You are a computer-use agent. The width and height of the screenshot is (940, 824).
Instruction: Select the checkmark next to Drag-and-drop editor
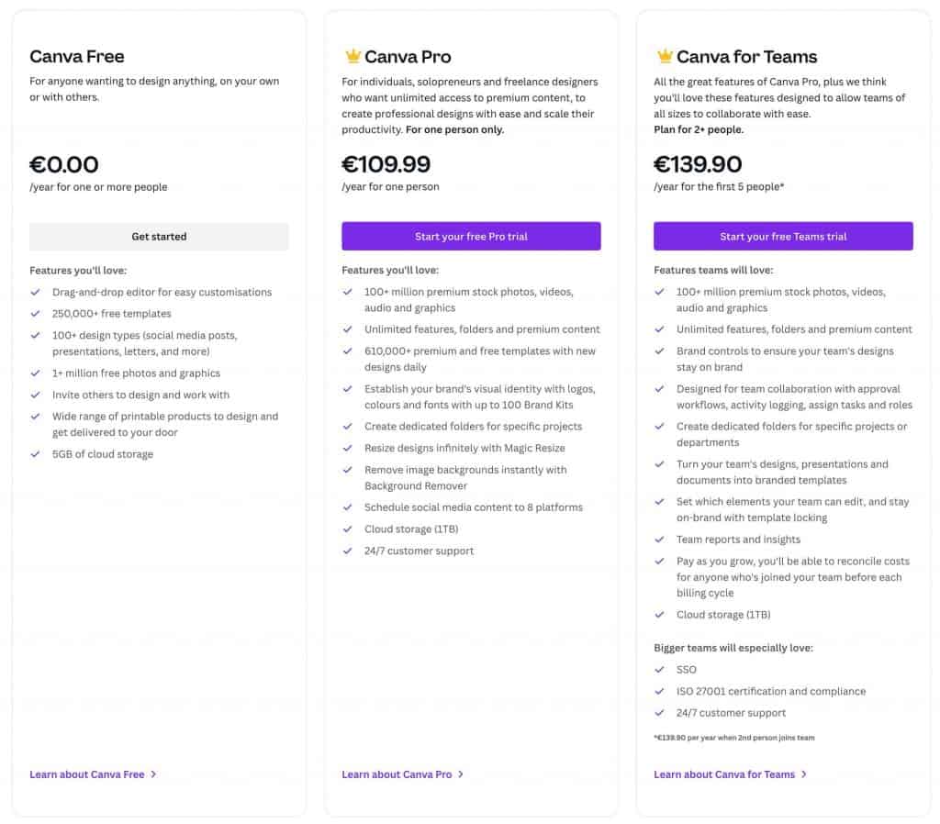36,292
